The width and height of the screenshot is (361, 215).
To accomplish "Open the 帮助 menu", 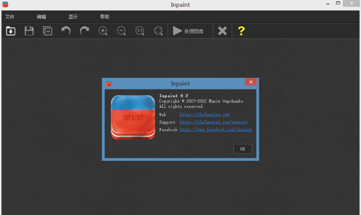I will point(105,17).
